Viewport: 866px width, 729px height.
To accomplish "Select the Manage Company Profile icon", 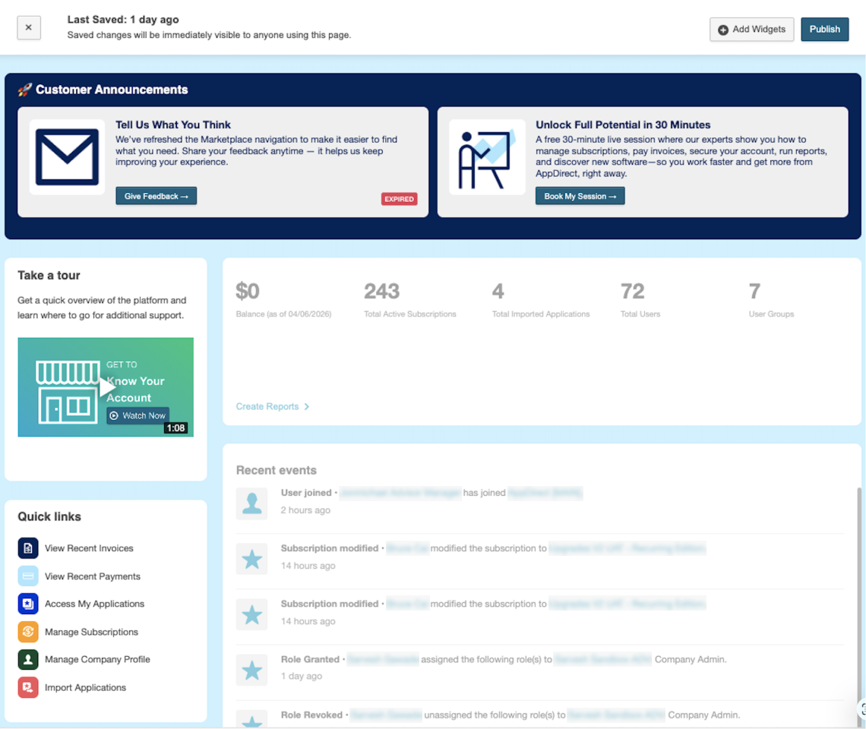I will pos(28,659).
